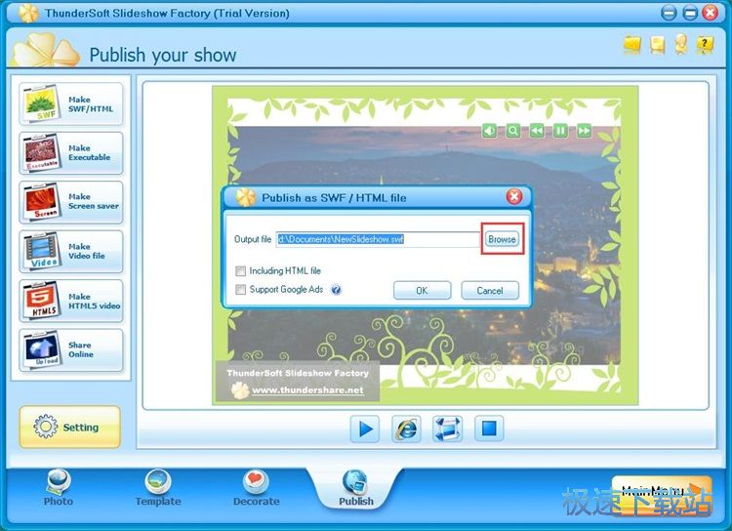The image size is (732, 531).
Task: Stop the slideshow preview
Action: [489, 429]
